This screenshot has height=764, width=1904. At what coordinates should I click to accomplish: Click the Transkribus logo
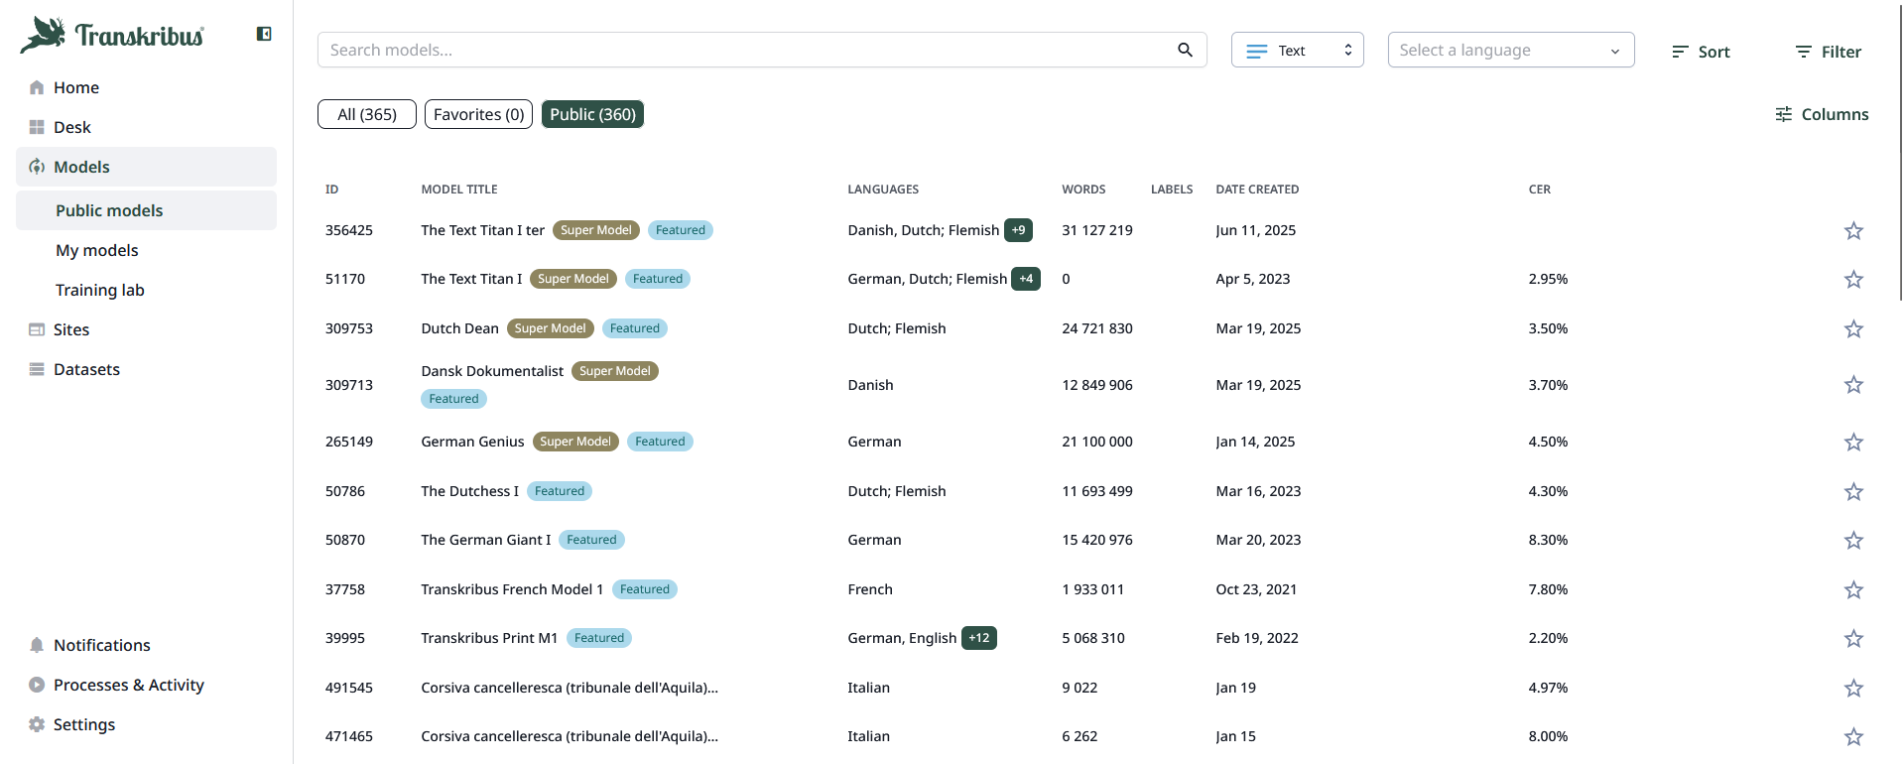112,36
